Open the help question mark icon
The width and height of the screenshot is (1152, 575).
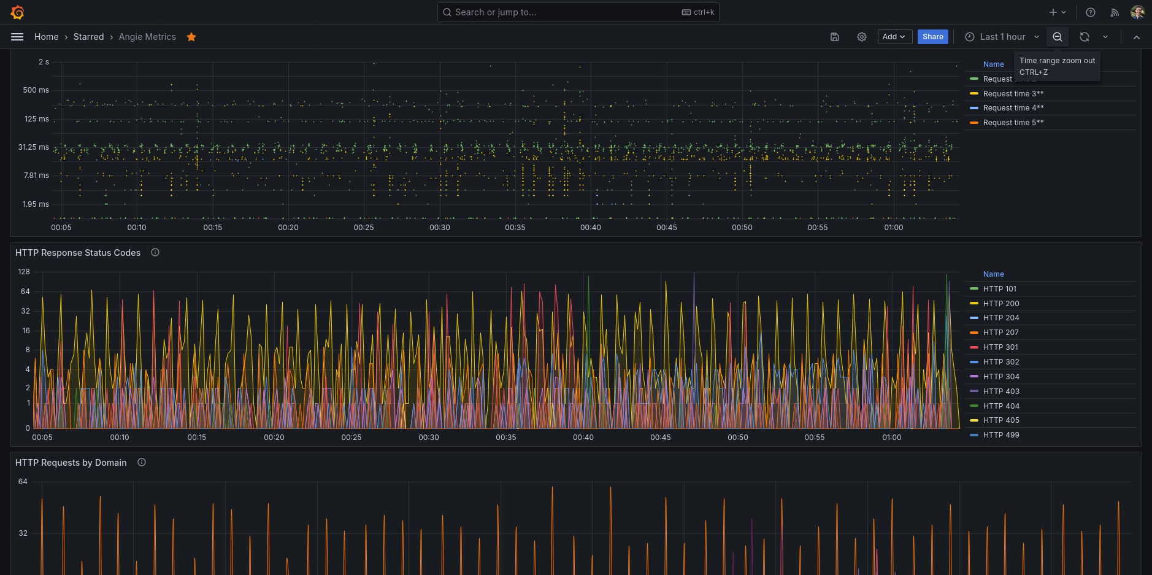click(1091, 12)
